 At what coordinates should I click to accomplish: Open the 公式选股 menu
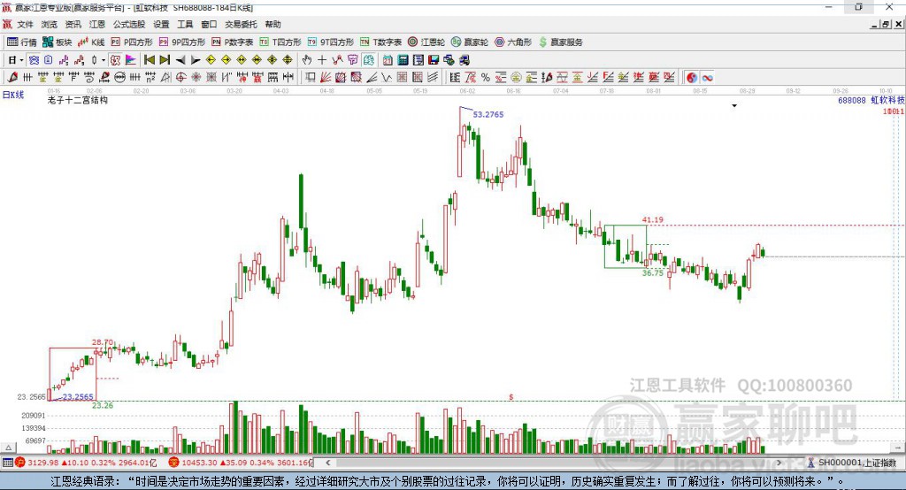(129, 24)
